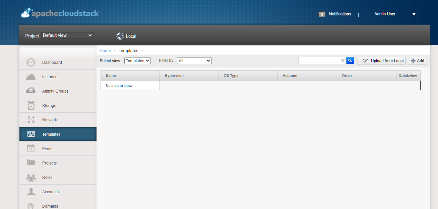Click the Home breadcrumb link
The image size is (438, 209).
[x=105, y=50]
